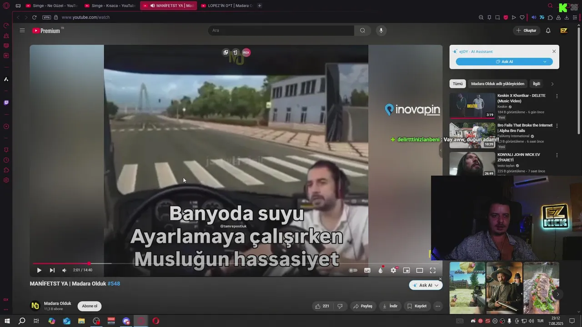Viewport: 582px width, 327px height.
Task: Open Bro Fails That Broke the Internet title
Action: point(525,128)
